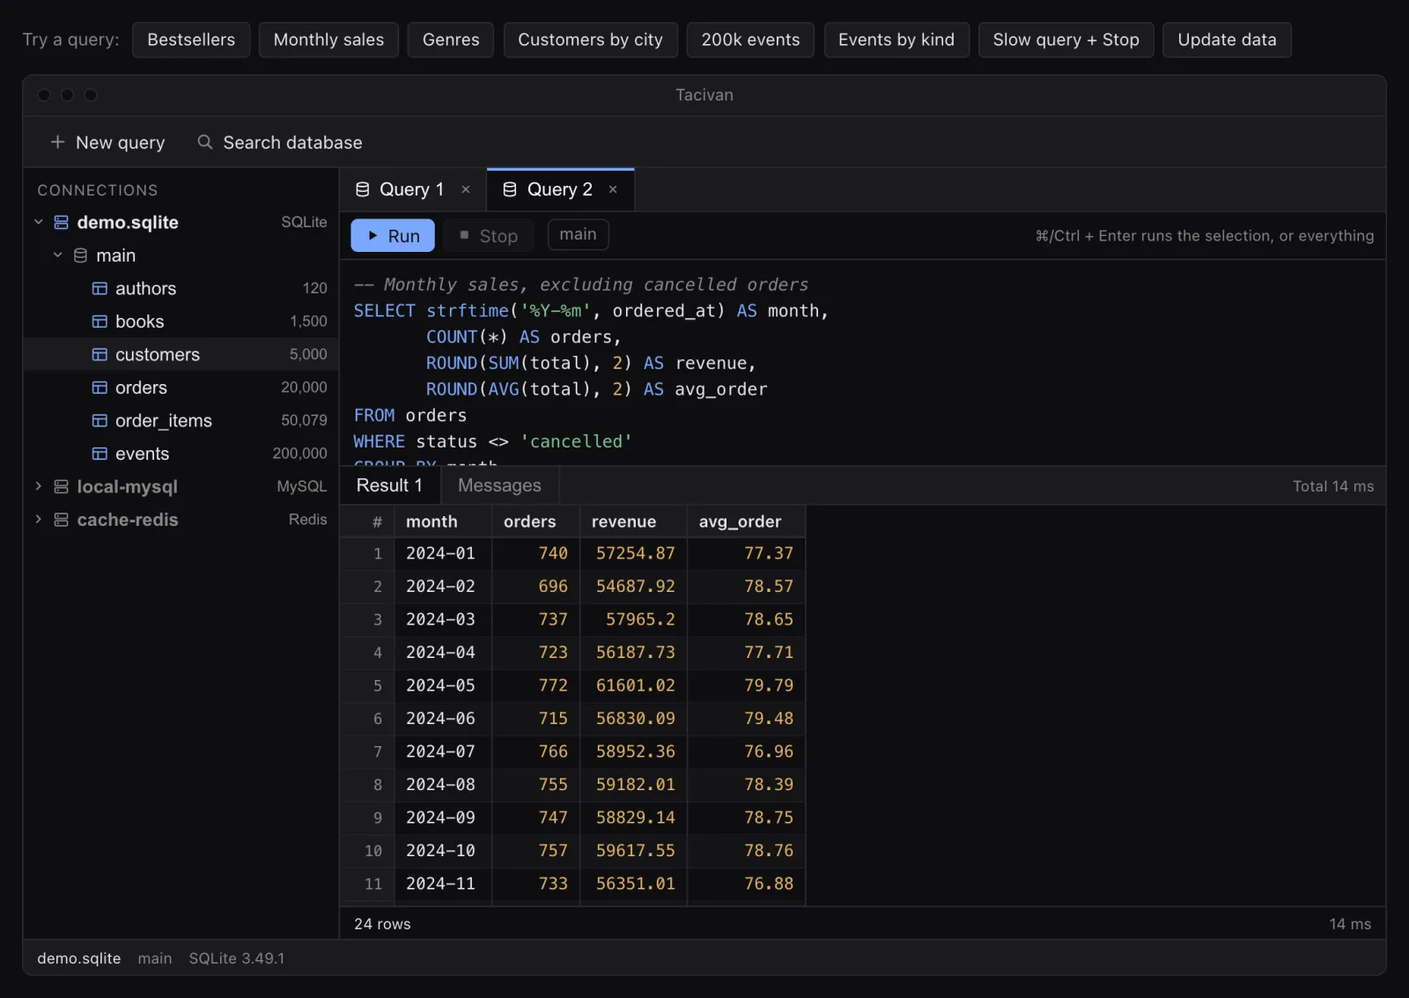
Task: Click the demo.sqlite database icon
Action: tap(61, 222)
